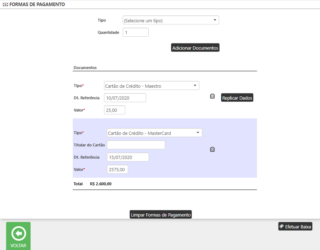Click the Total R$ 2.600,00 amount
The width and height of the screenshot is (320, 250).
tap(101, 184)
